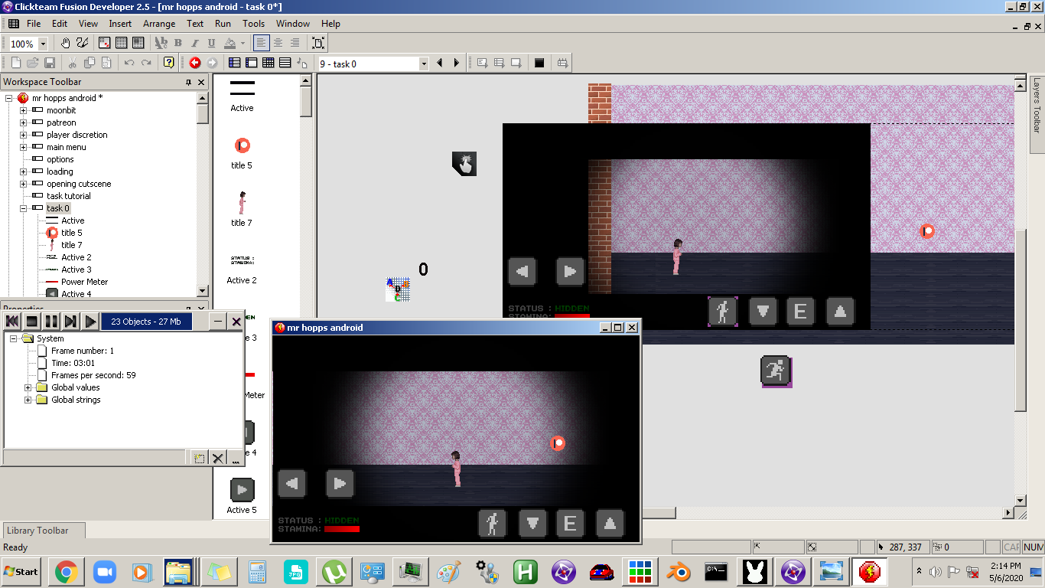The height and width of the screenshot is (588, 1045).
Task: Switch to the Library Toolbar tab
Action: pos(38,530)
